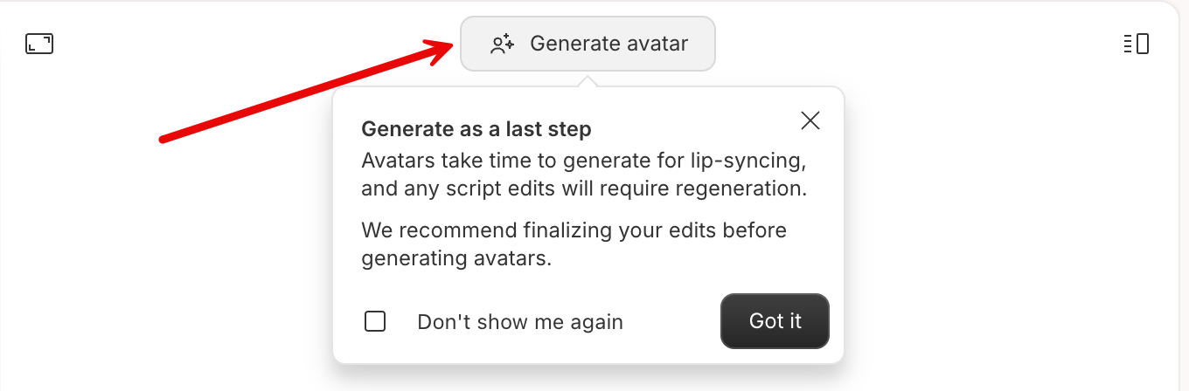
Task: Click the tooltip pointer below Generate avatar
Action: pos(588,81)
